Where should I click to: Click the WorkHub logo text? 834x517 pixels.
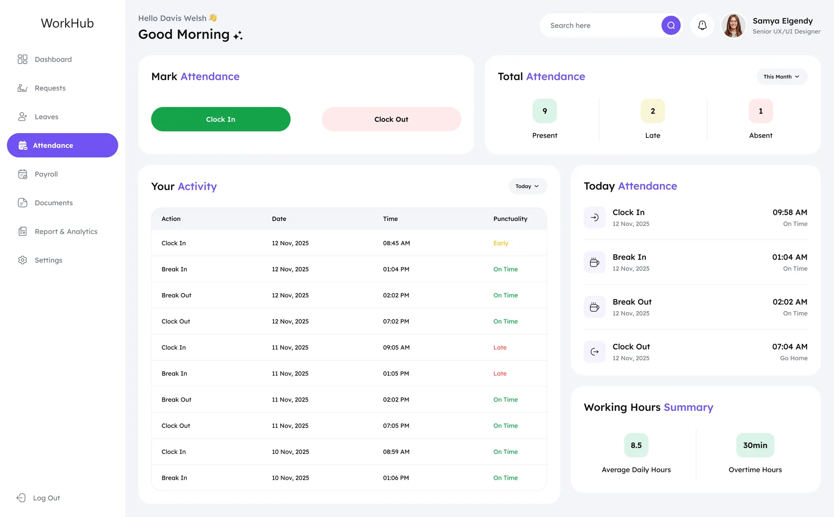(x=67, y=23)
